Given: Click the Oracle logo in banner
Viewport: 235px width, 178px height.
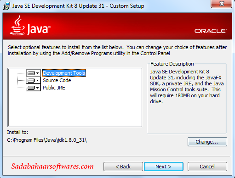Looking at the screenshot, I should point(211,31).
